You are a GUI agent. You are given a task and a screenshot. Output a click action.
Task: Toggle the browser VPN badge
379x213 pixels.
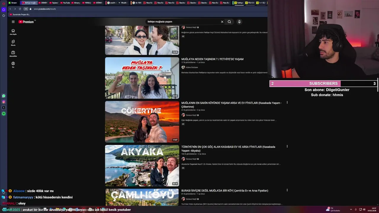[26, 9]
